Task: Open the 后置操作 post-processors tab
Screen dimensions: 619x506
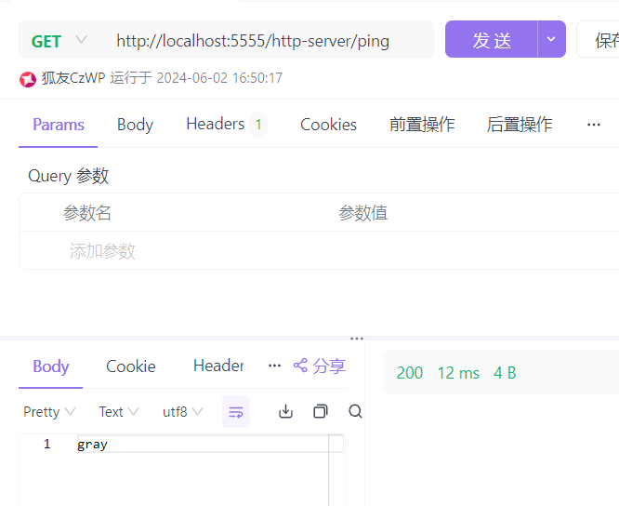Action: tap(520, 125)
